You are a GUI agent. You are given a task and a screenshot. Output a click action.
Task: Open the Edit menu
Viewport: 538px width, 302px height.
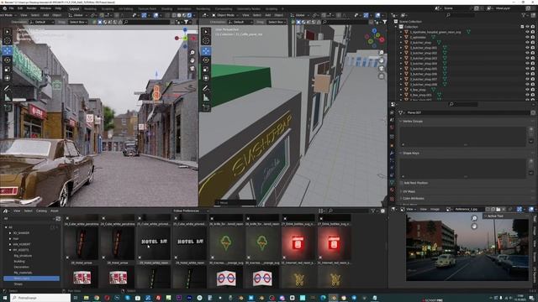pos(20,8)
